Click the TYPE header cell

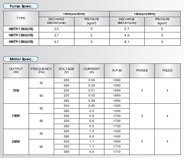21,18
